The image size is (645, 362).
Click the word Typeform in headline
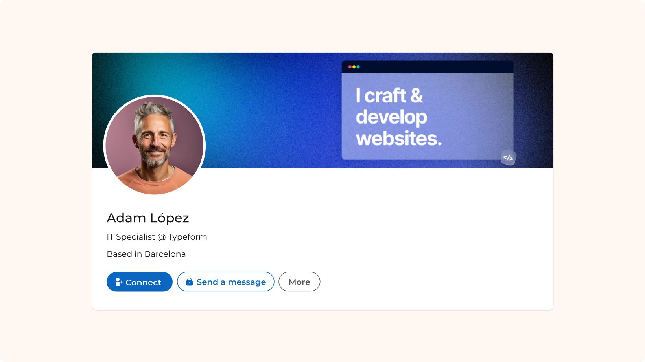tap(188, 237)
